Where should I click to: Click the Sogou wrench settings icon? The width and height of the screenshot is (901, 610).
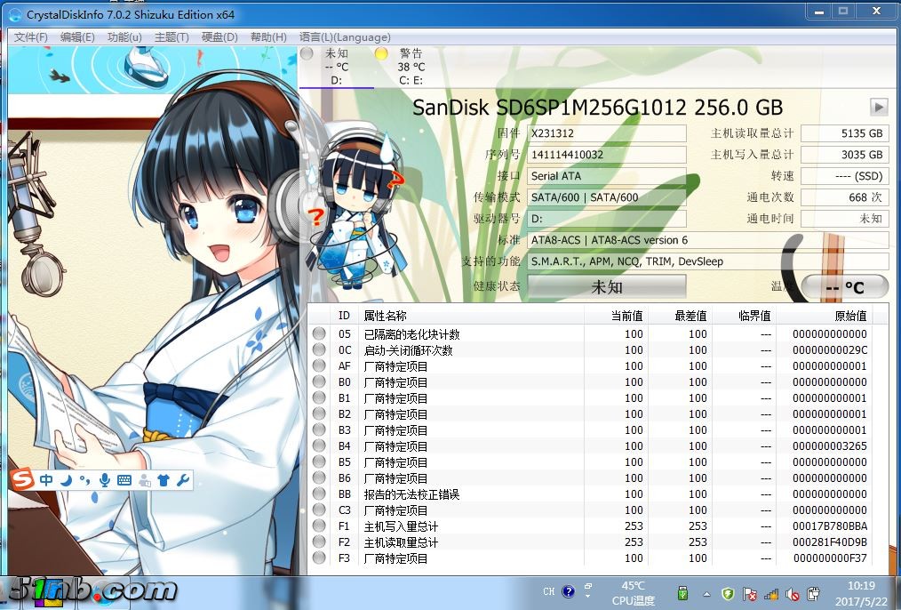(x=183, y=480)
